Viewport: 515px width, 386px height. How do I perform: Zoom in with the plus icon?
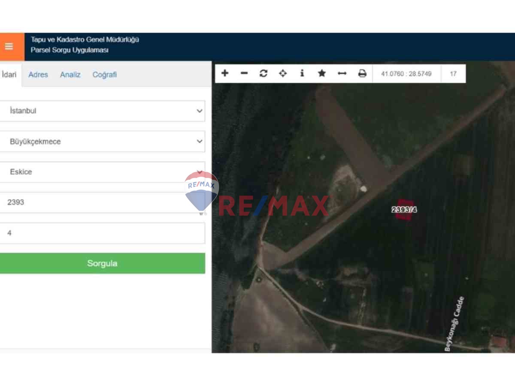[225, 73]
